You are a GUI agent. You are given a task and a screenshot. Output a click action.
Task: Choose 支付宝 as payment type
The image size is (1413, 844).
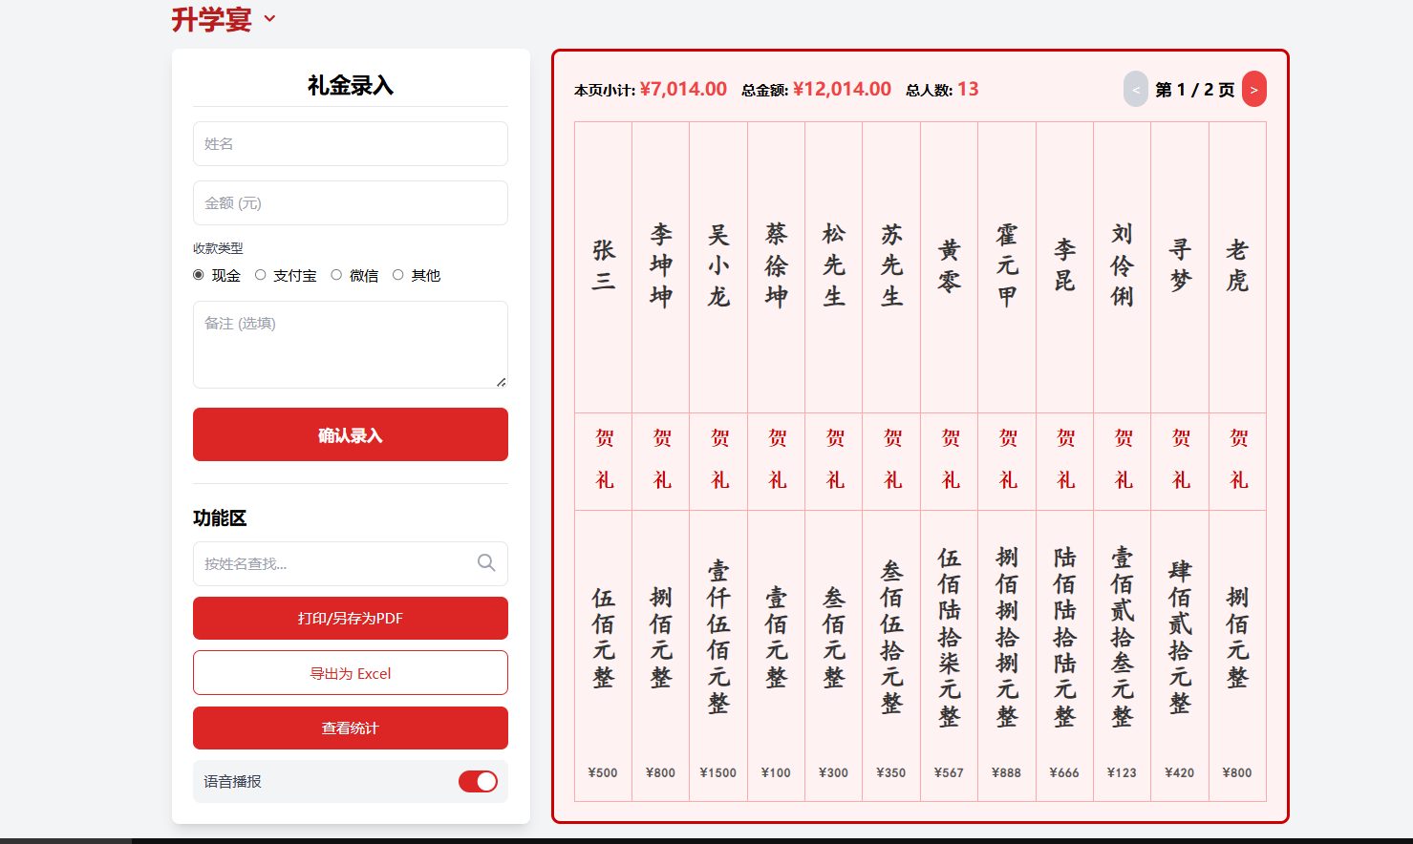point(260,275)
